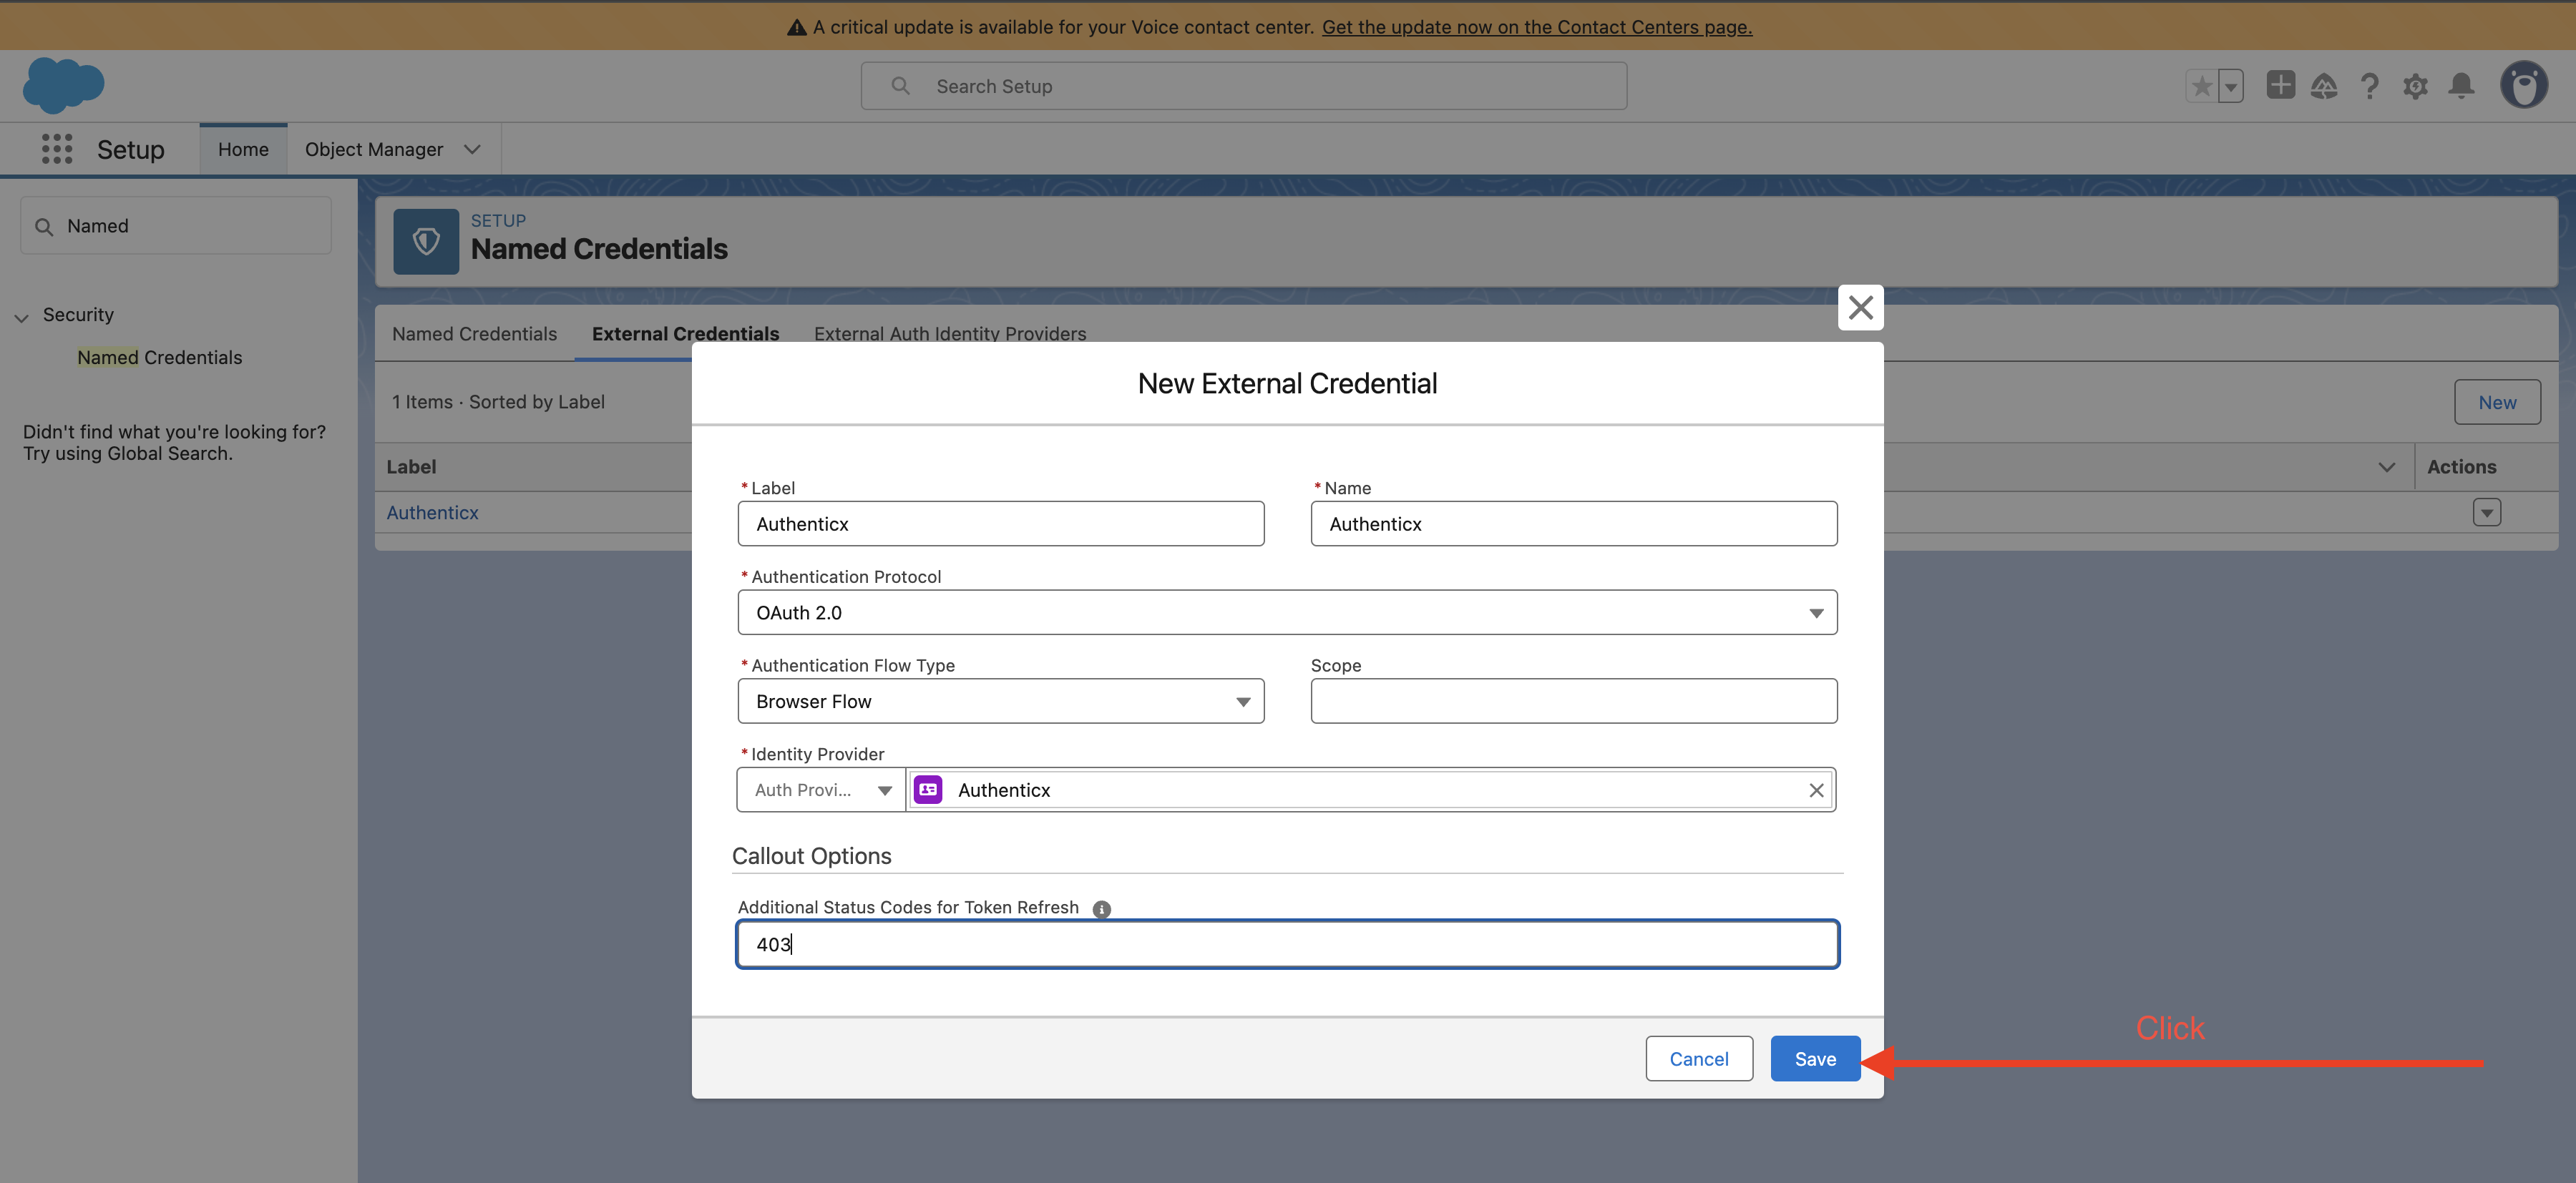Show info tooltip for Additional Status Codes

[1101, 909]
